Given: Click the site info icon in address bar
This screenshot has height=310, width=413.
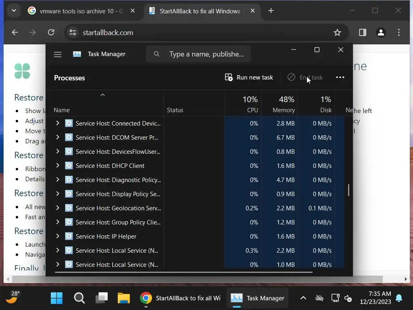Looking at the screenshot, I should point(73,32).
